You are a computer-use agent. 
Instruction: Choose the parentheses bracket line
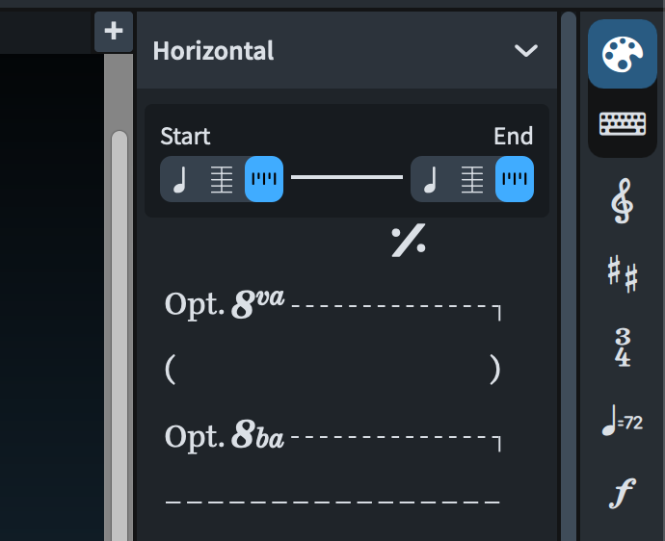[x=333, y=371]
